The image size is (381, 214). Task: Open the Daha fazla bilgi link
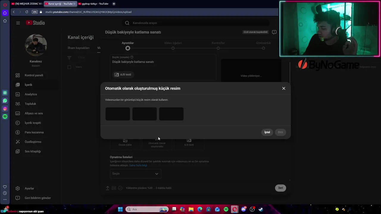tap(138, 165)
